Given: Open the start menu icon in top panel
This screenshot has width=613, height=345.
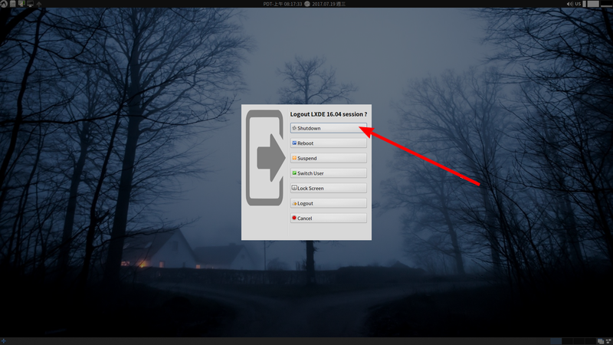Looking at the screenshot, I should pos(4,4).
